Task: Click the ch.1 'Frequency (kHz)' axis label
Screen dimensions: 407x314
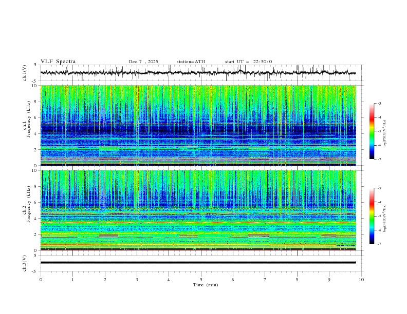Action: coord(29,120)
